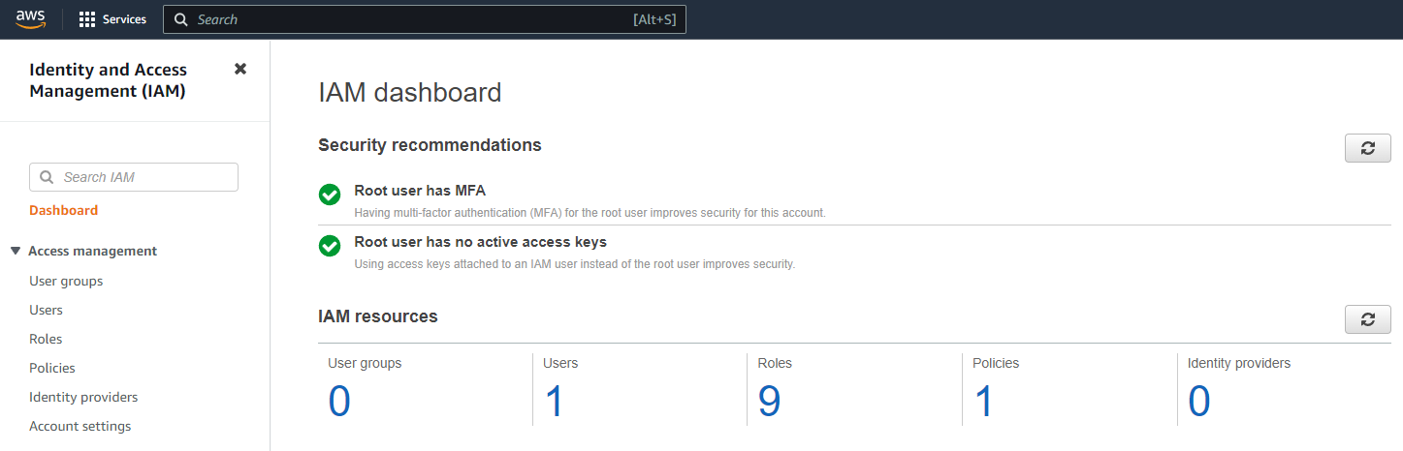Click green checkmark beside Root user has MFA

click(x=330, y=195)
